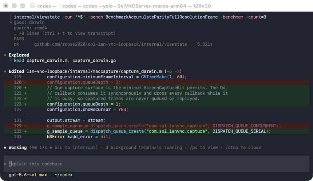
Task: Click '/ps to view' hint
Action: (203, 148)
